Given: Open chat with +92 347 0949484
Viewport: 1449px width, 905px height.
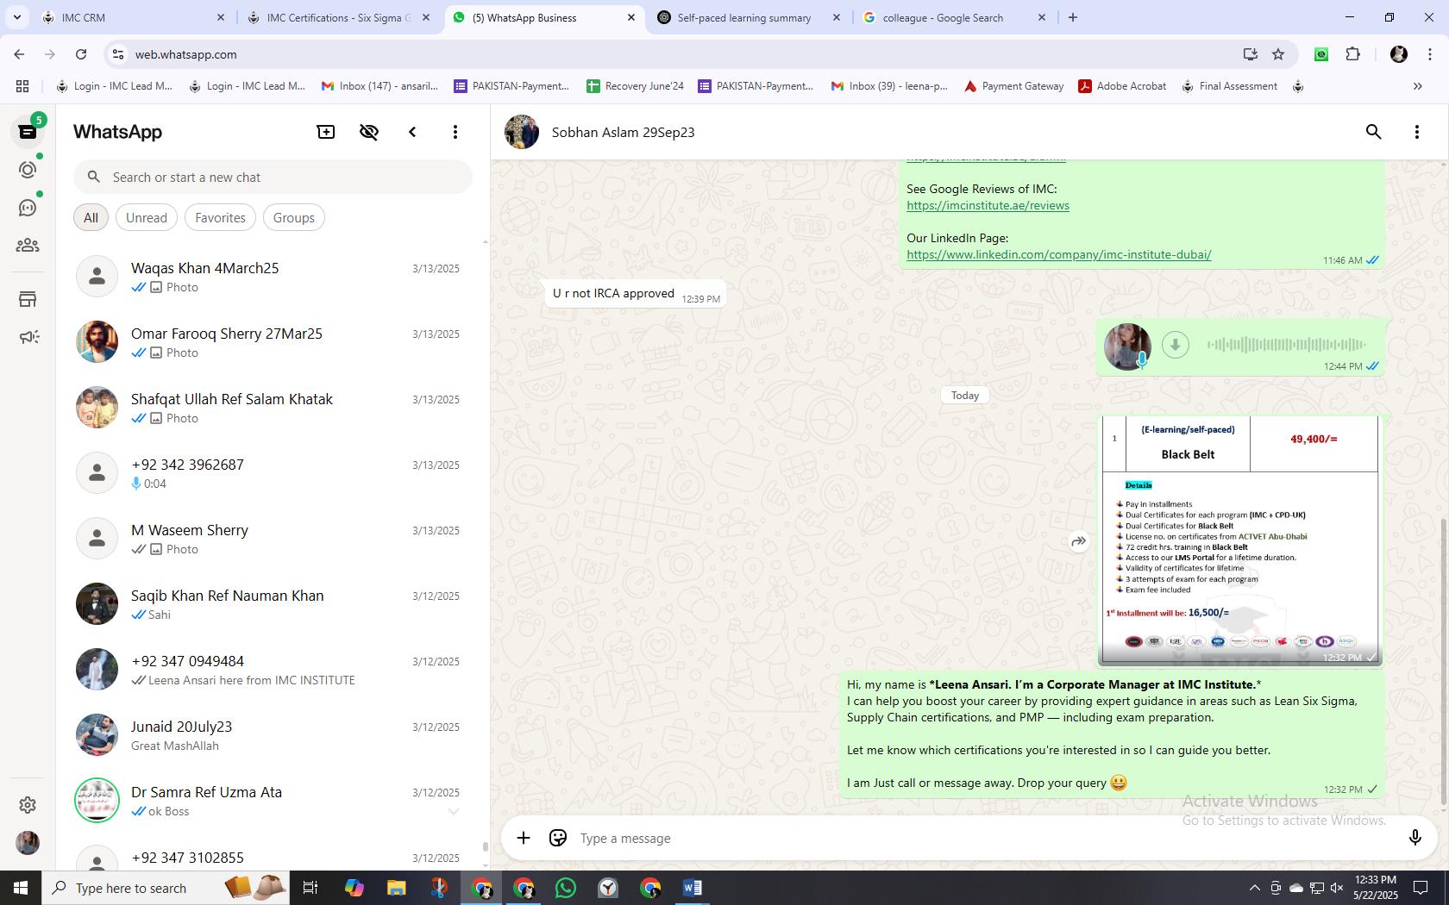Looking at the screenshot, I should pyautogui.click(x=271, y=670).
